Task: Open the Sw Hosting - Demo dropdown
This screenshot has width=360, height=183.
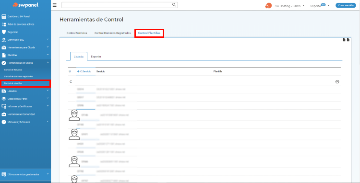Action: click(x=289, y=6)
